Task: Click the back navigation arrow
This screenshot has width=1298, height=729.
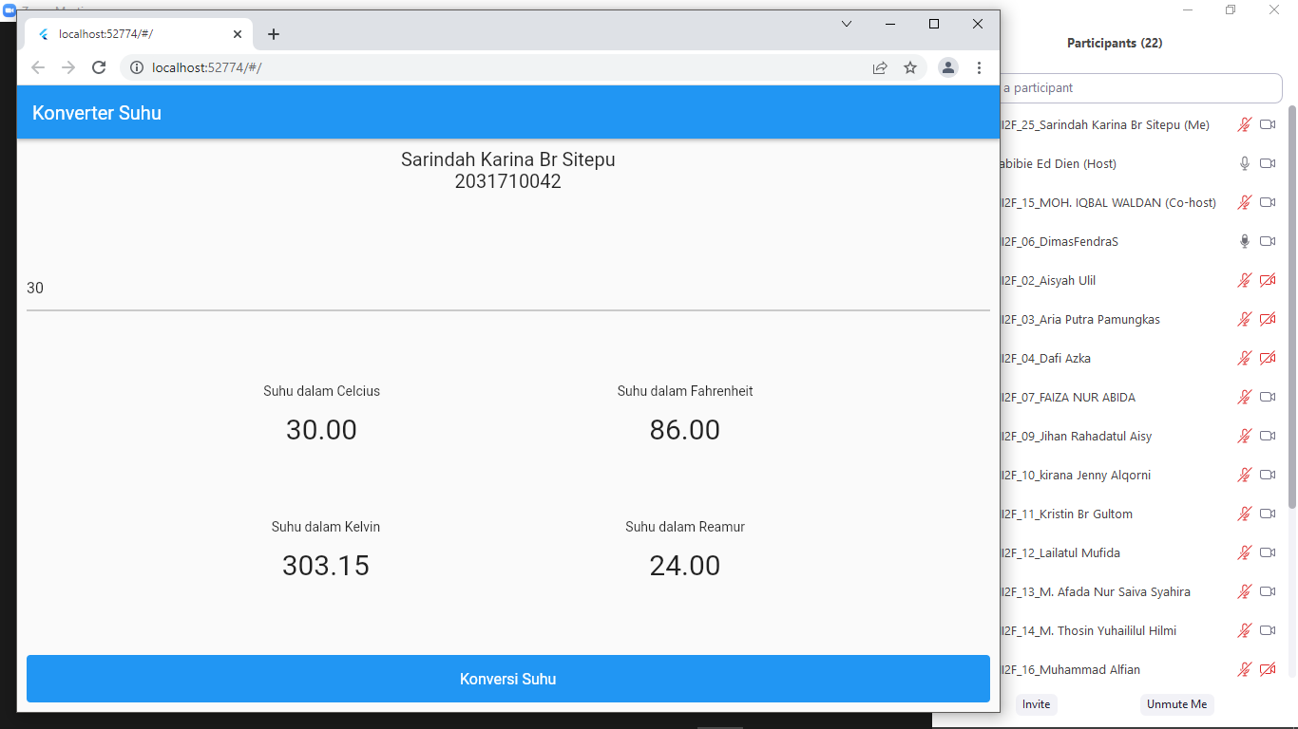Action: [37, 67]
